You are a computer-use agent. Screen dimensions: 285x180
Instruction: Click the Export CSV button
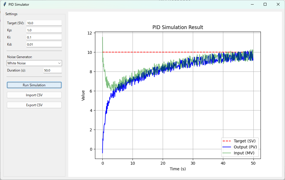[x=34, y=105]
